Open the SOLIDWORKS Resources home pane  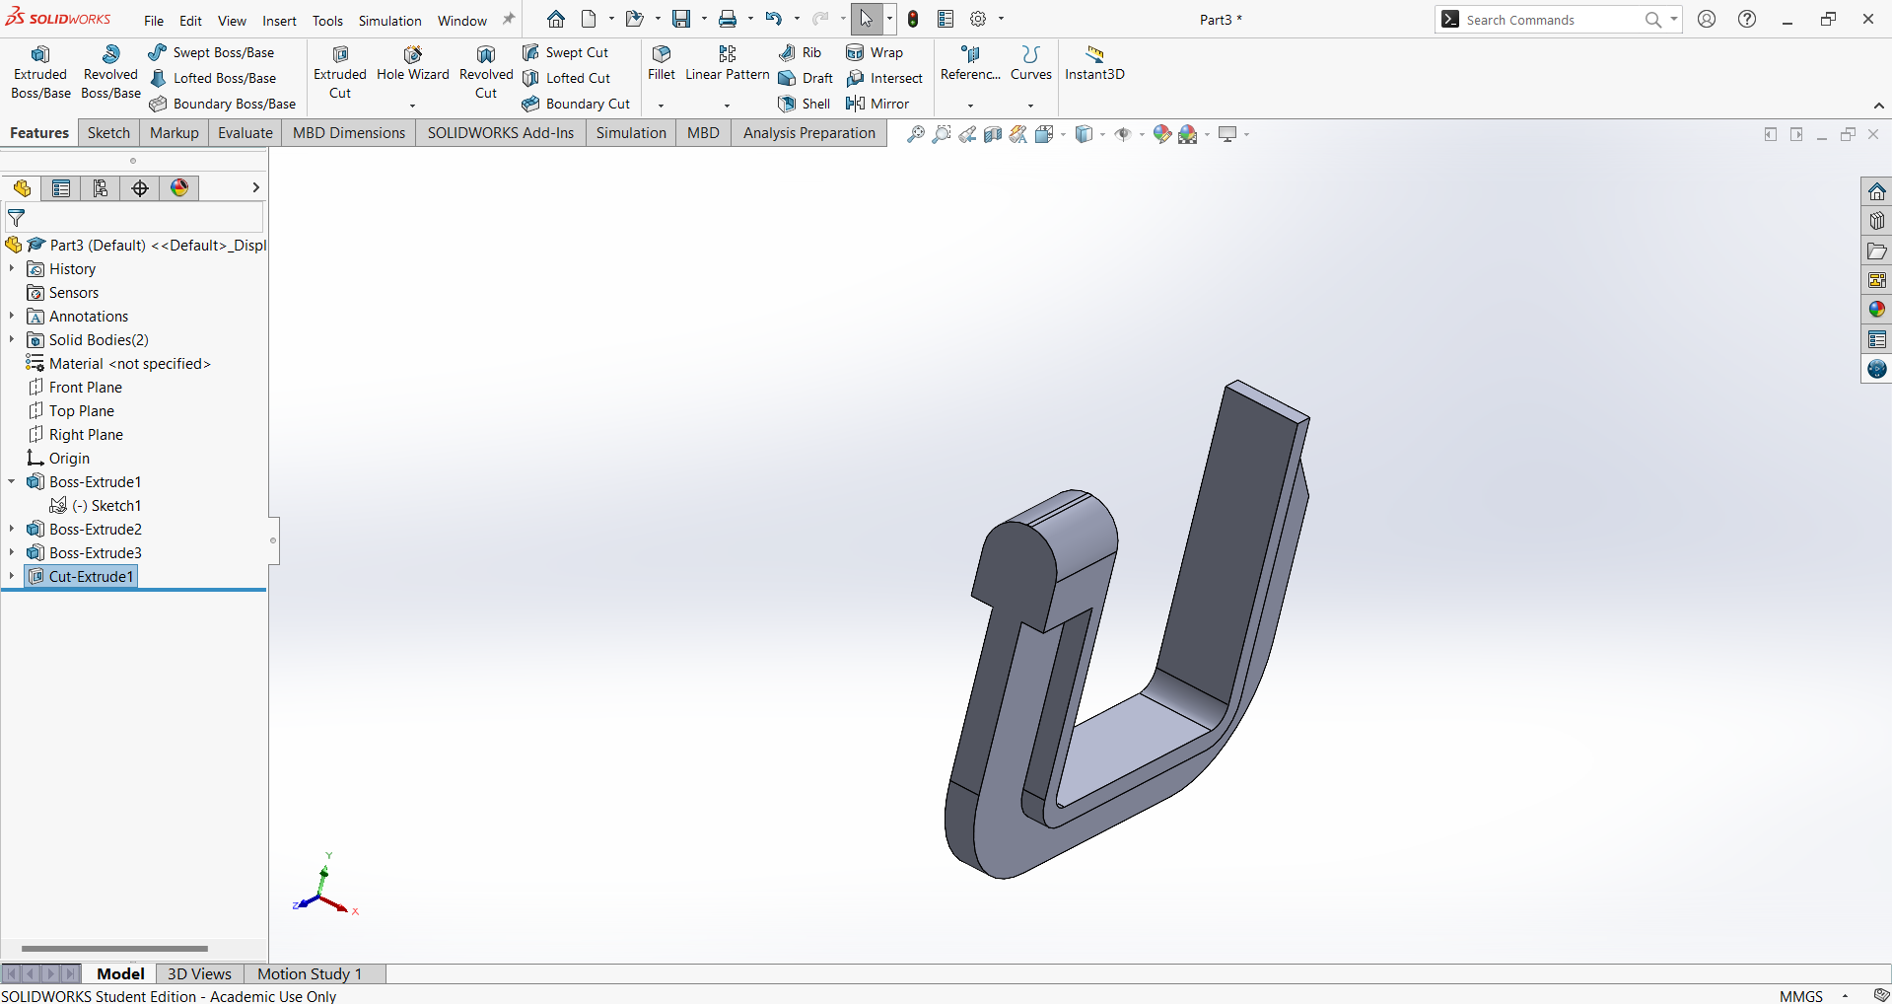tap(1876, 191)
